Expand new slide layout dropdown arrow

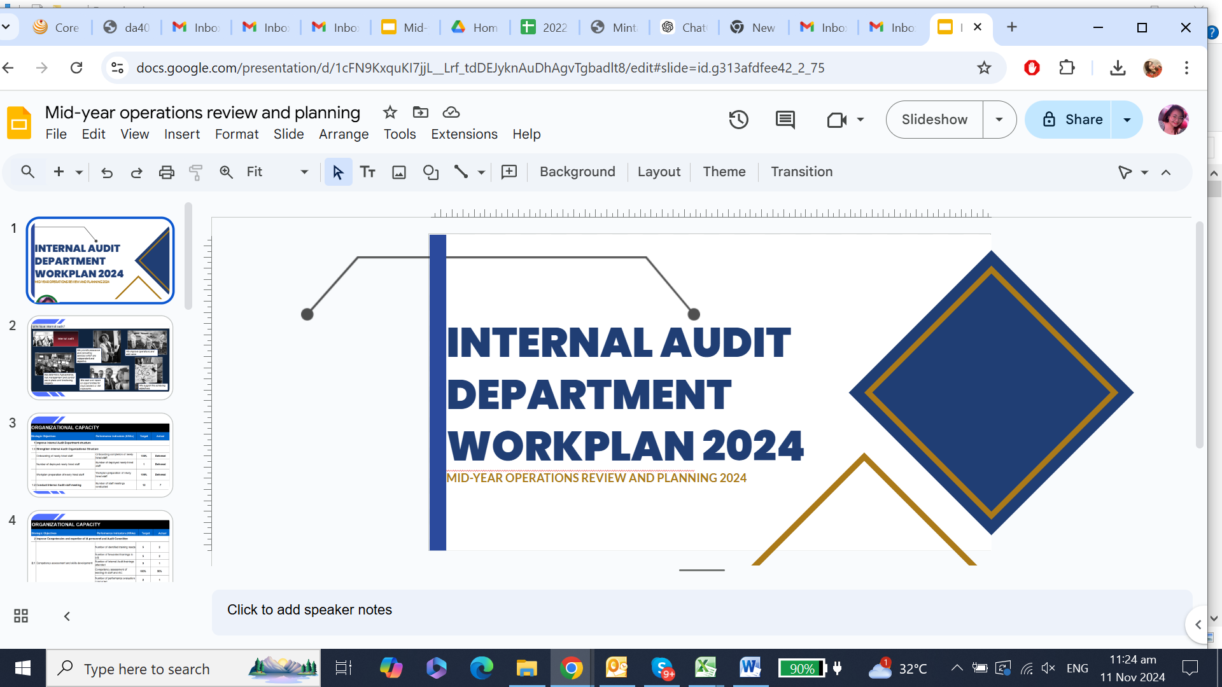click(79, 172)
